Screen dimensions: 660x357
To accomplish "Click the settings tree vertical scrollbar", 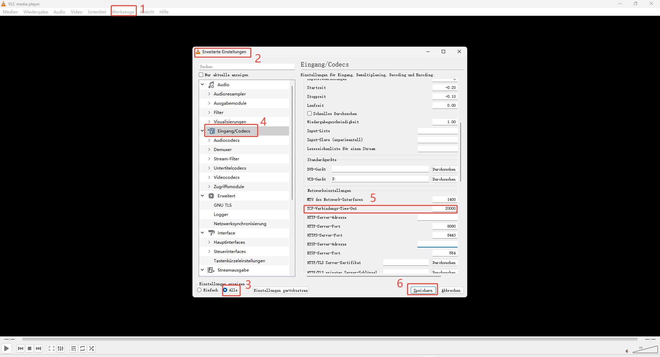I will [x=292, y=142].
